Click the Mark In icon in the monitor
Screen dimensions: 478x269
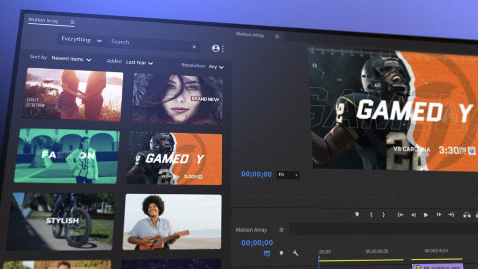pyautogui.click(x=371, y=215)
